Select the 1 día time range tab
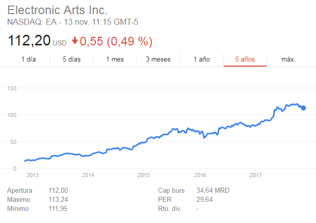This screenshot has height=223, width=316. tap(28, 60)
